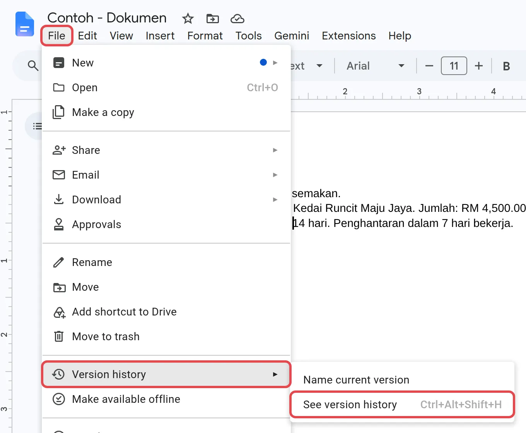Decrease font size with the minus button
The image size is (526, 433).
click(x=429, y=66)
